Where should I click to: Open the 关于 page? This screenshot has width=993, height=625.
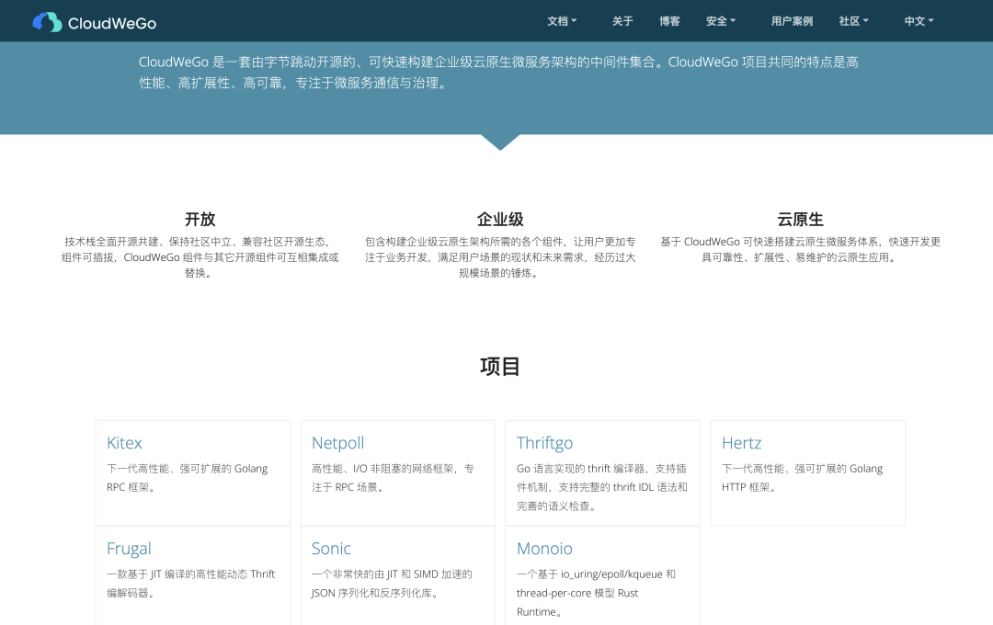pyautogui.click(x=622, y=21)
